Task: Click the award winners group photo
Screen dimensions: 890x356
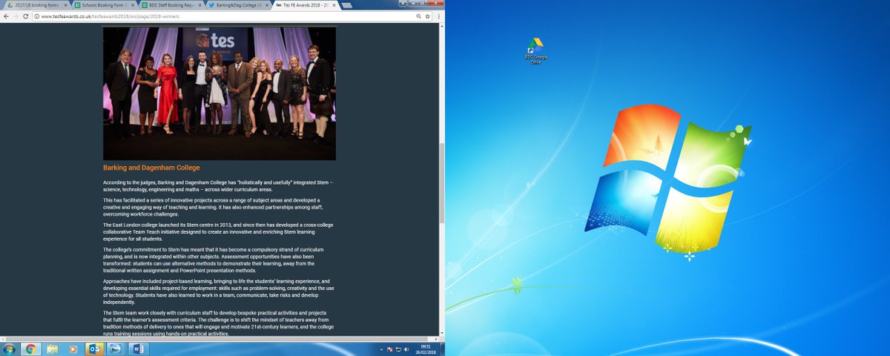Action: tap(219, 93)
